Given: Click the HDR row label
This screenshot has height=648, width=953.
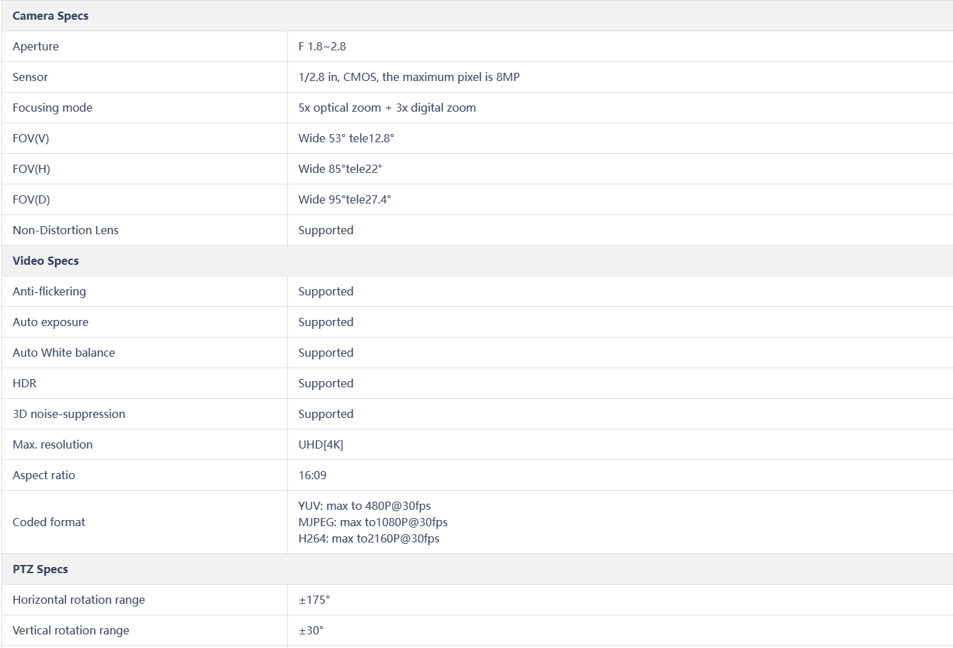Looking at the screenshot, I should coord(25,383).
